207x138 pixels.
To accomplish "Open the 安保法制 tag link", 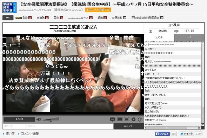I will coord(117,17).
